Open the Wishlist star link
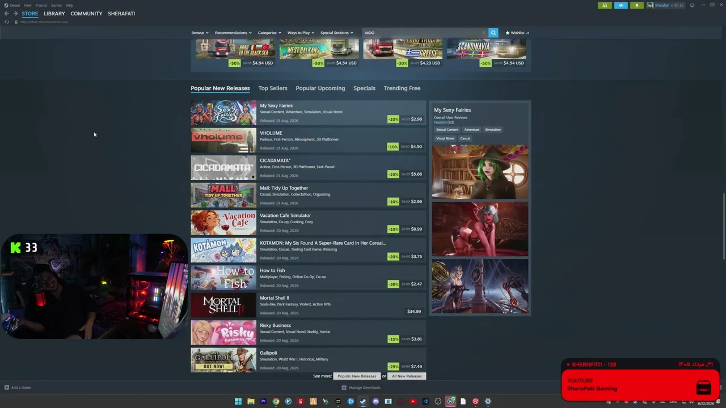This screenshot has height=408, width=726. (x=517, y=33)
